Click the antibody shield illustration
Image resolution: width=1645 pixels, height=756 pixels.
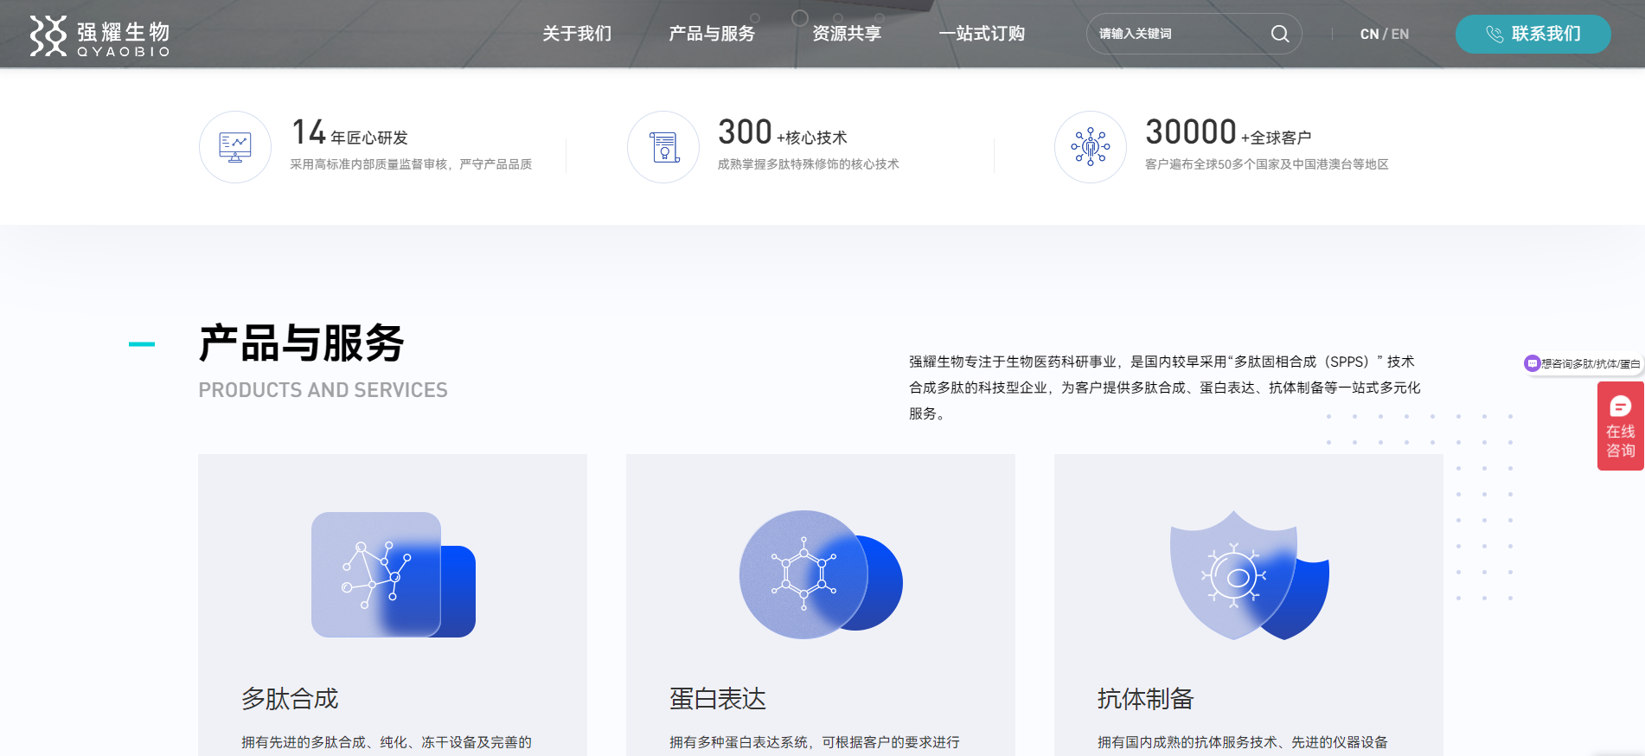tap(1248, 574)
